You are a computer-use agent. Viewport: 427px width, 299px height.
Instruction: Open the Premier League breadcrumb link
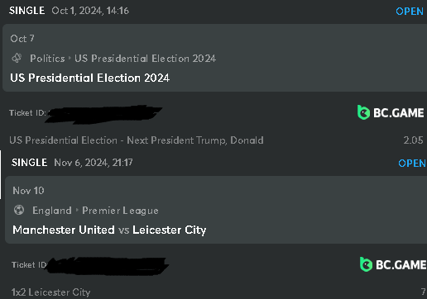120,211
